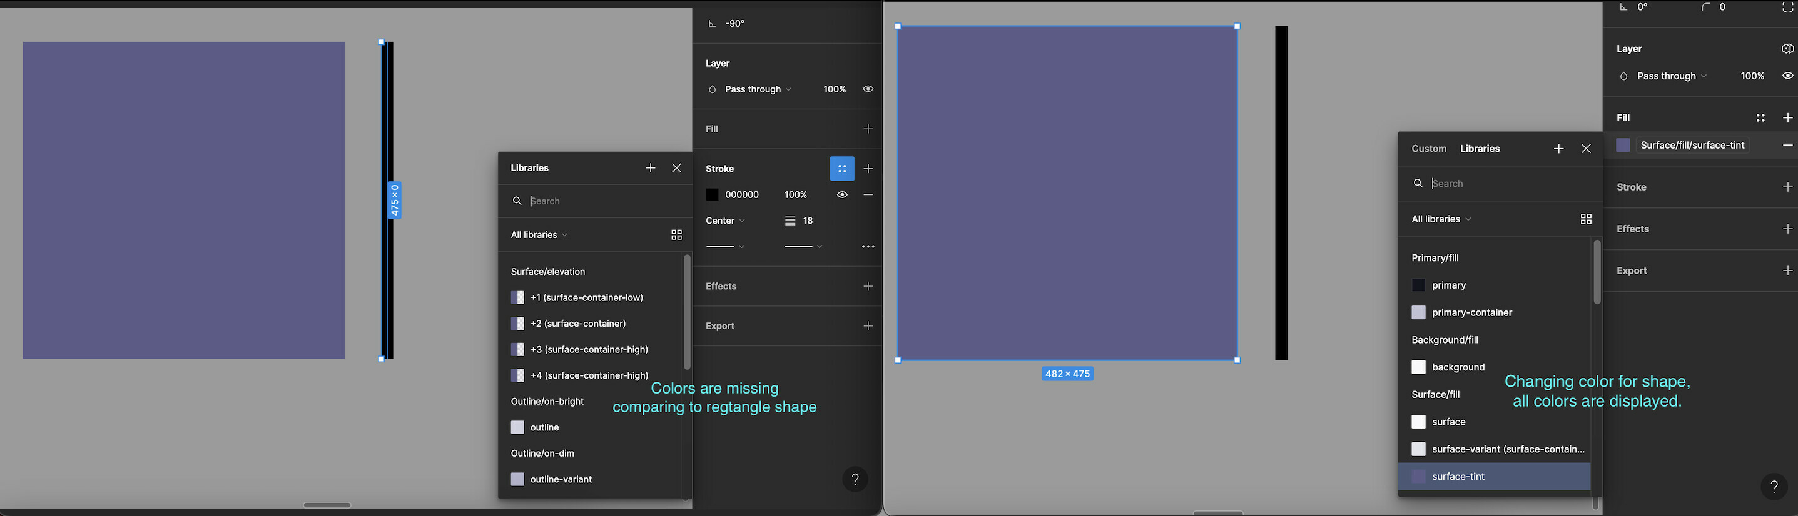Open the All libraries dropdown in right popup

(x=1441, y=219)
